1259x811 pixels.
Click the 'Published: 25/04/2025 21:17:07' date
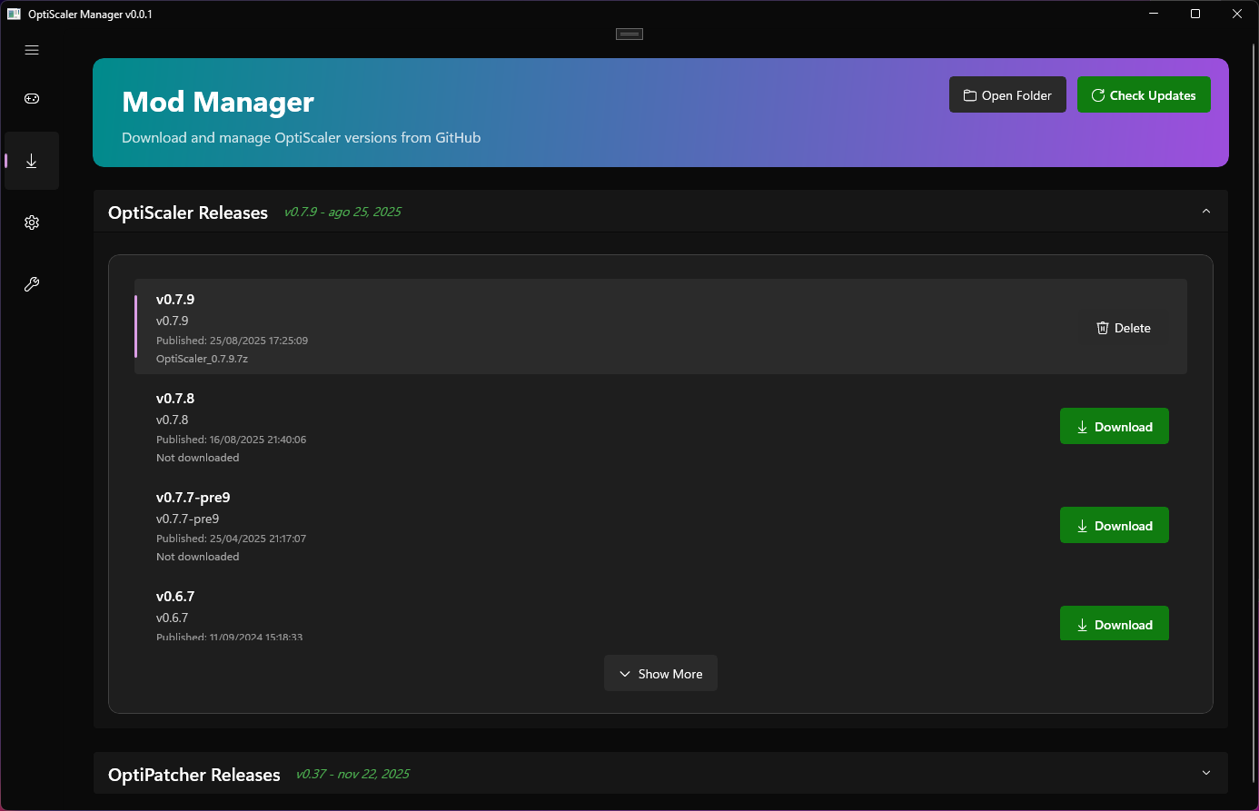[x=231, y=539]
